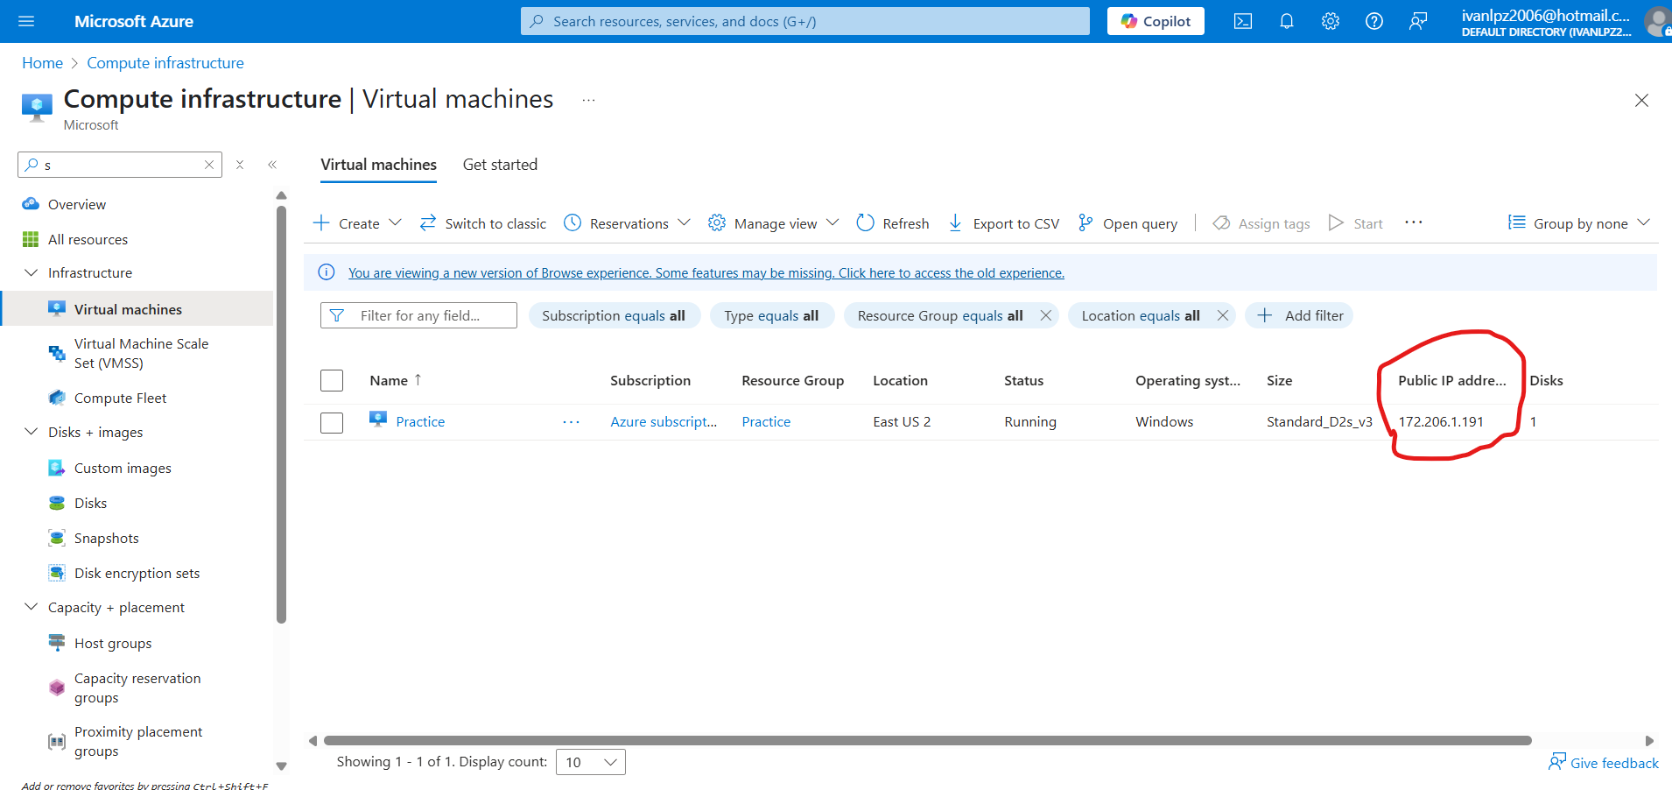Viewport: 1672px width, 790px height.
Task: Click the Start button in toolbar
Action: point(1356,223)
